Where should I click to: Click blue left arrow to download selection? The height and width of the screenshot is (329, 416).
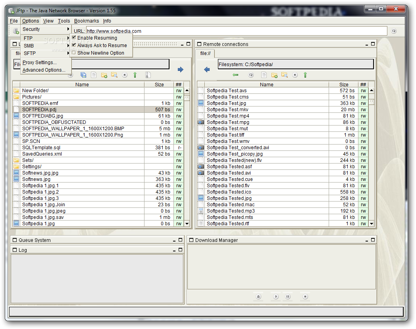click(x=207, y=70)
